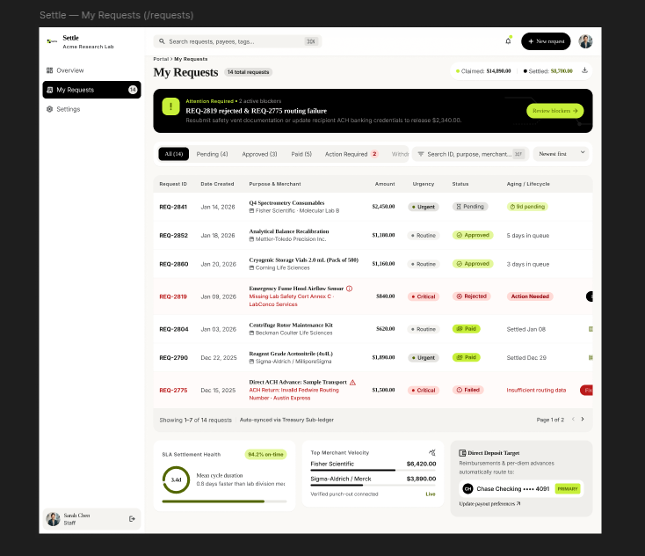The width and height of the screenshot is (645, 556).
Task: Click the New request button
Action: click(546, 41)
